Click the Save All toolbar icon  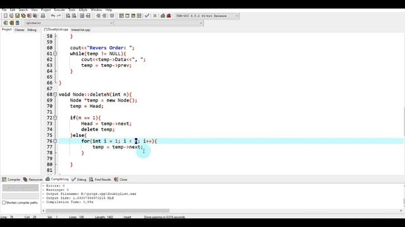23,16
